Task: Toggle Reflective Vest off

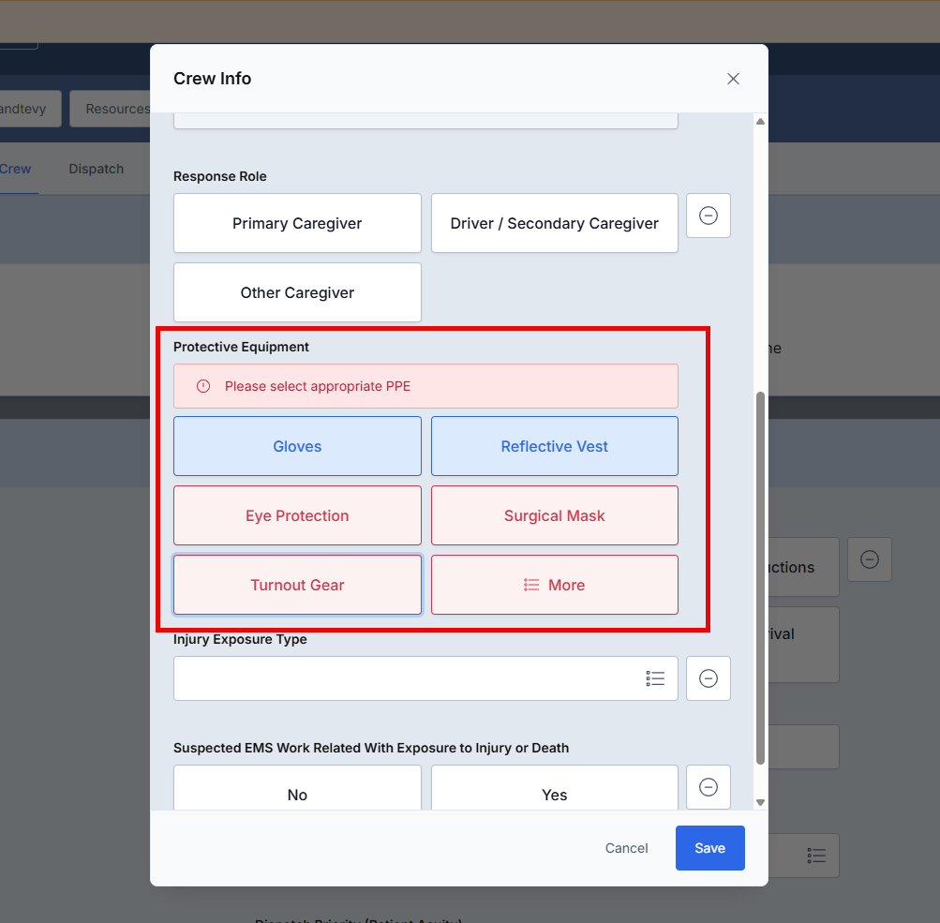Action: (554, 446)
